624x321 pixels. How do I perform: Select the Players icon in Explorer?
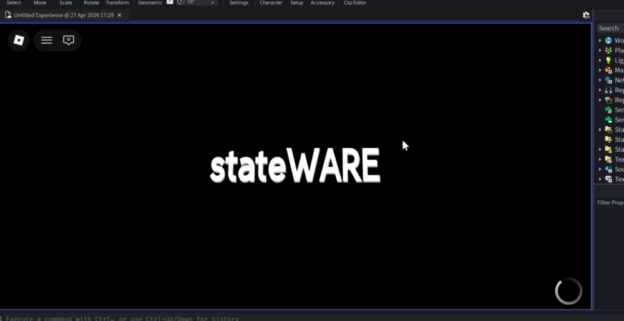[x=608, y=50]
